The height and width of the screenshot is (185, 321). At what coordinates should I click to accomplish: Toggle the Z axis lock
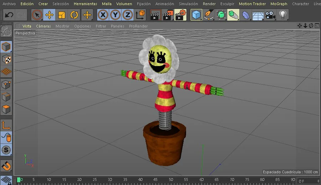pos(128,15)
